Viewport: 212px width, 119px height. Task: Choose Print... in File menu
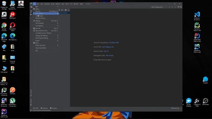coord(46,43)
